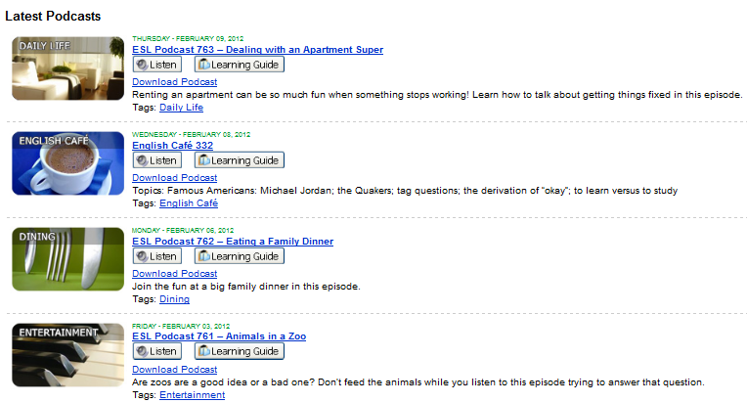747x403 pixels.
Task: Open the Entertainment tag link
Action: tap(192, 395)
